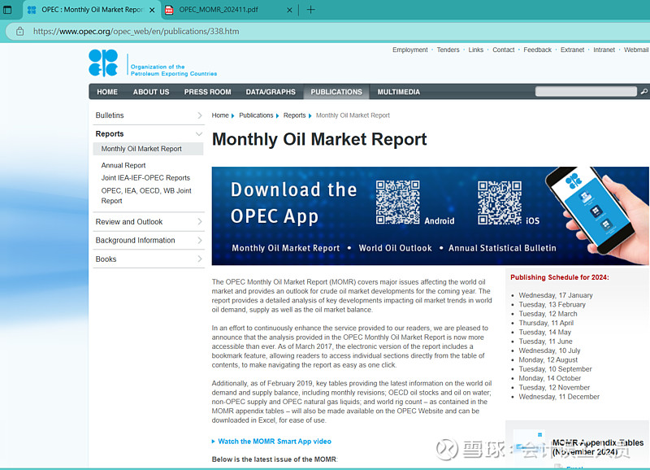This screenshot has height=470, width=650.
Task: Expand the Books section chevron
Action: click(x=199, y=259)
